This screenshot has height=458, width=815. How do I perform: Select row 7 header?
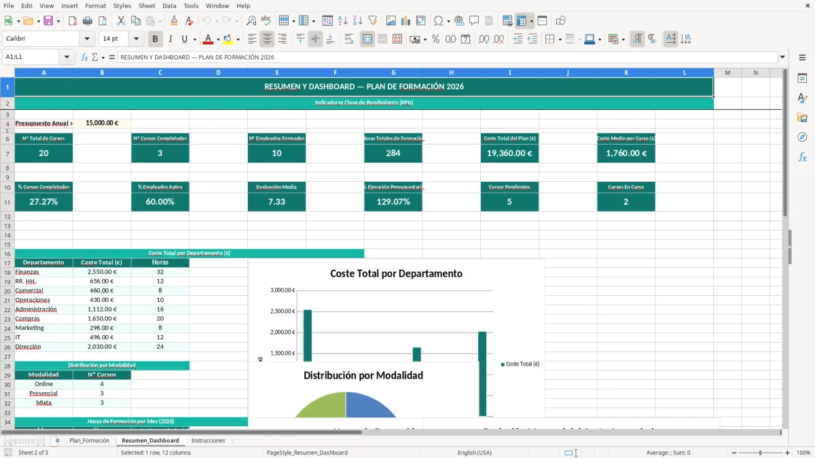pos(7,154)
